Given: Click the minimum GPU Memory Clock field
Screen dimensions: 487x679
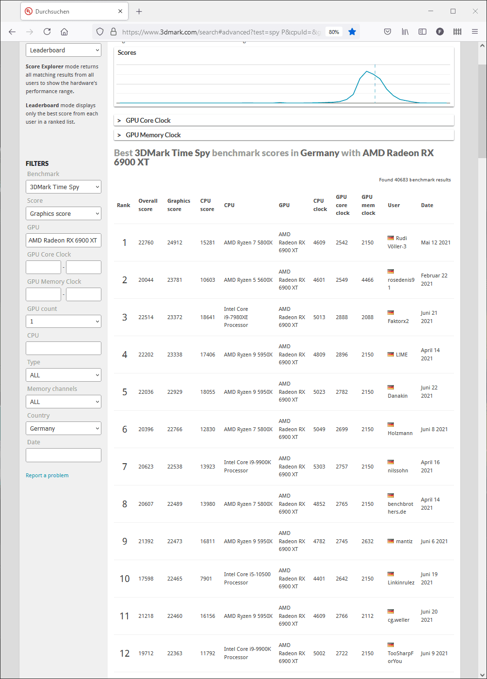Looking at the screenshot, I should pyautogui.click(x=44, y=294).
